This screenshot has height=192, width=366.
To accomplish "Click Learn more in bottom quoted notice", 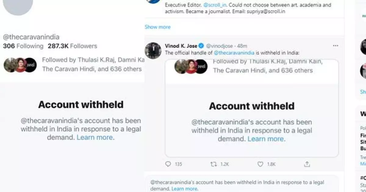I will (184, 189).
